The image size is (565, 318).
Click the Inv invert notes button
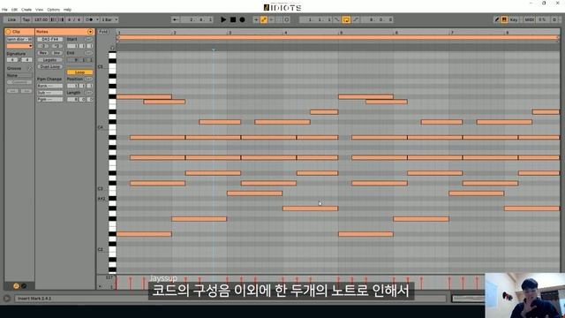[x=56, y=53]
